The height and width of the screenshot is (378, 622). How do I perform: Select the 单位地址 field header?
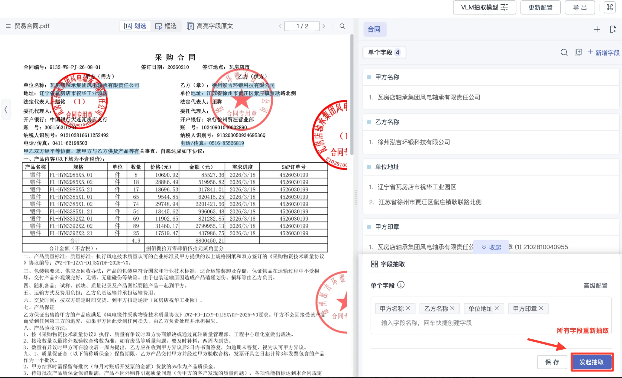(491, 167)
